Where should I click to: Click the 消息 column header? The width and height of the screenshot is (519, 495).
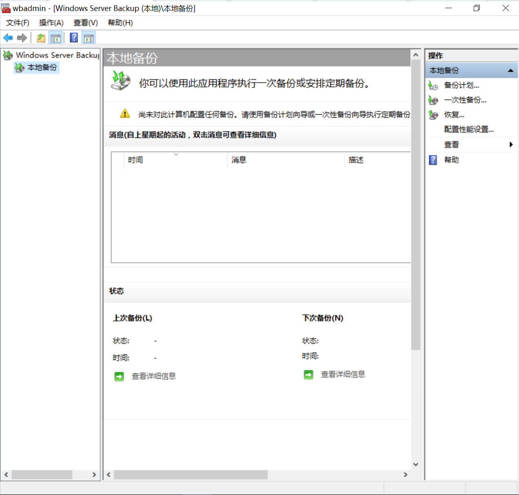(x=286, y=160)
